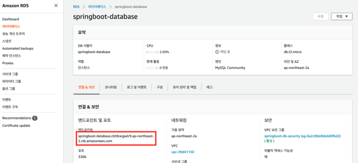This screenshot has height=163, width=358.
Task: Click springboot-database breadcrumb text
Action: pos(131,7)
